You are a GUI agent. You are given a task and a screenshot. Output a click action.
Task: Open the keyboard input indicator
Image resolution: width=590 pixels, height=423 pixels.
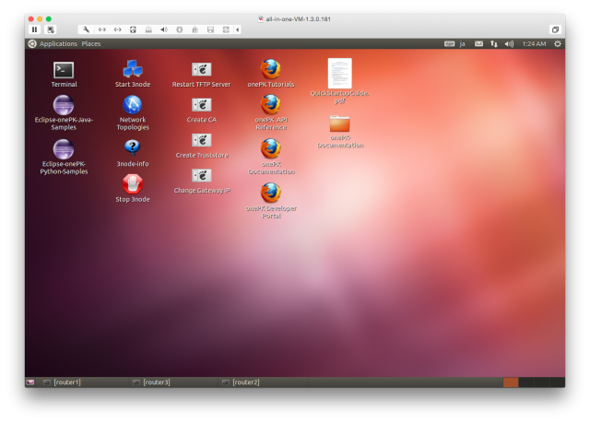(449, 44)
